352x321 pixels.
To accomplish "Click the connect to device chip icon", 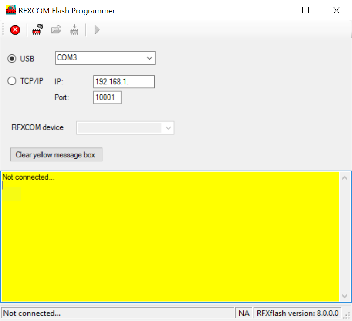I will (x=37, y=30).
